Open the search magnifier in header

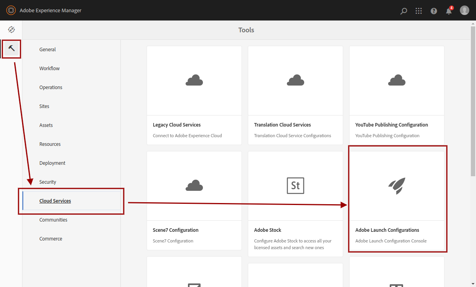click(403, 11)
